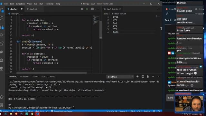Open the Go menu
Screen dimensions: 206x116
pos(35,4)
